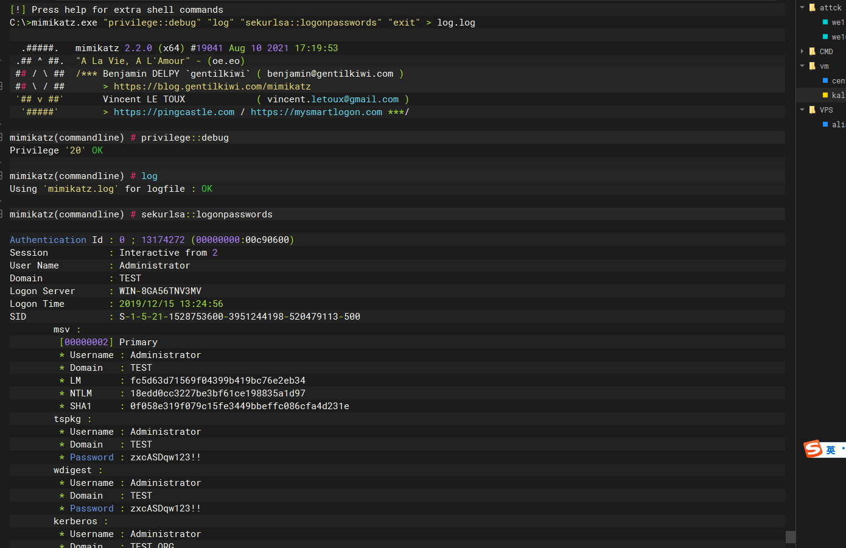Open the mysmartlogon.com link
This screenshot has height=548, width=846.
[x=316, y=112]
